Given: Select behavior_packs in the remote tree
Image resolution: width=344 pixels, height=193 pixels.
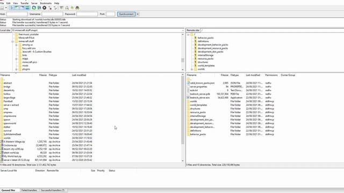Looking at the screenshot, I should tap(205, 38).
